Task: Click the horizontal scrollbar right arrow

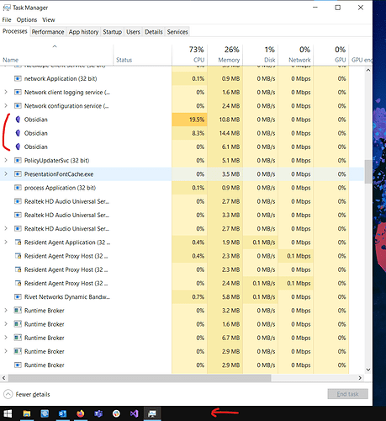Action: 360,378
